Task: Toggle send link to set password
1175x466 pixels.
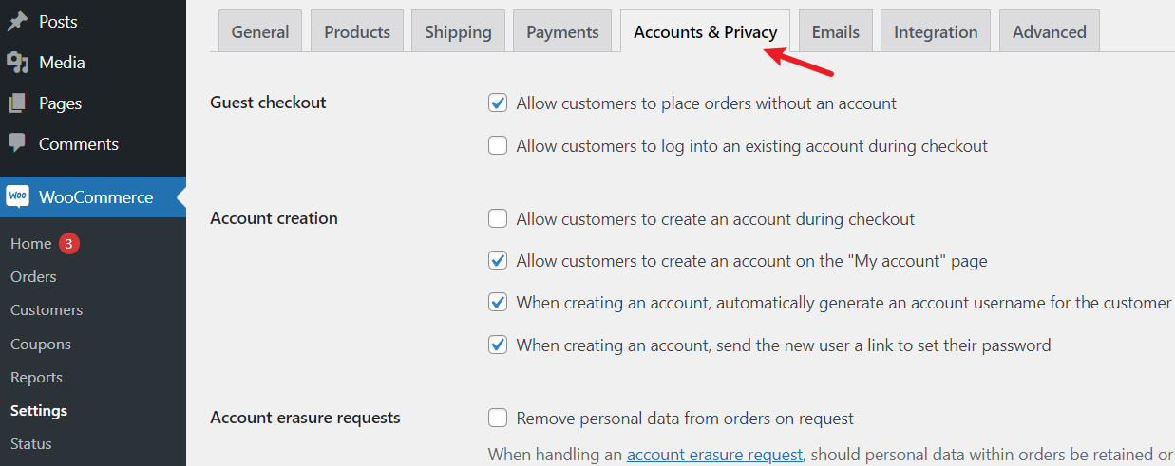Action: point(498,345)
